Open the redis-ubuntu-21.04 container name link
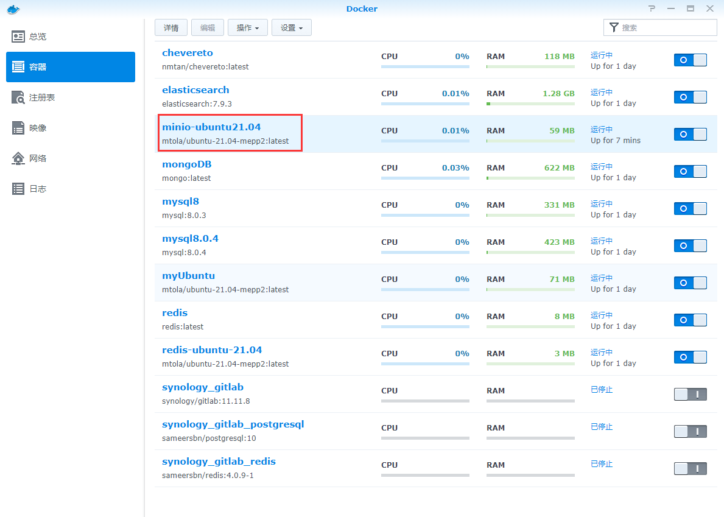724x517 pixels. click(x=212, y=350)
